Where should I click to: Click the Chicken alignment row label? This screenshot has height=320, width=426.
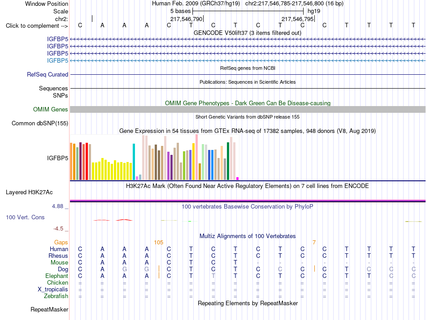click(x=57, y=282)
